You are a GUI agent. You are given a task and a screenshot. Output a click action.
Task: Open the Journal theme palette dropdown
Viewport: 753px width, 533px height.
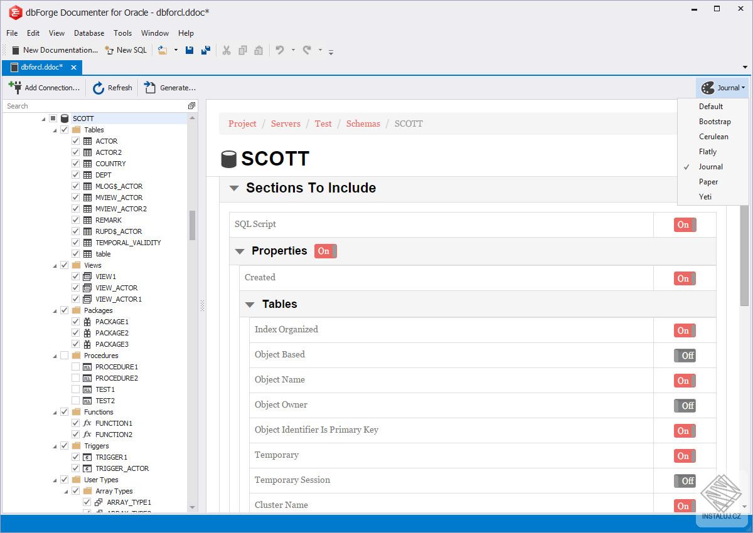(x=723, y=88)
